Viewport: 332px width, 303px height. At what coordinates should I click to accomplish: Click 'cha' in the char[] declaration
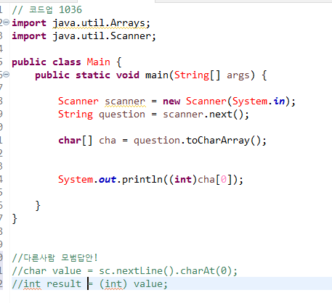108,141
